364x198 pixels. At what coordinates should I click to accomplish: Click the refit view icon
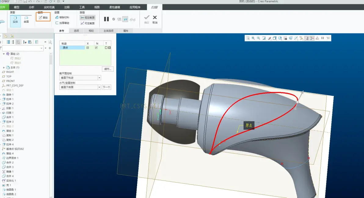pyautogui.click(x=248, y=38)
